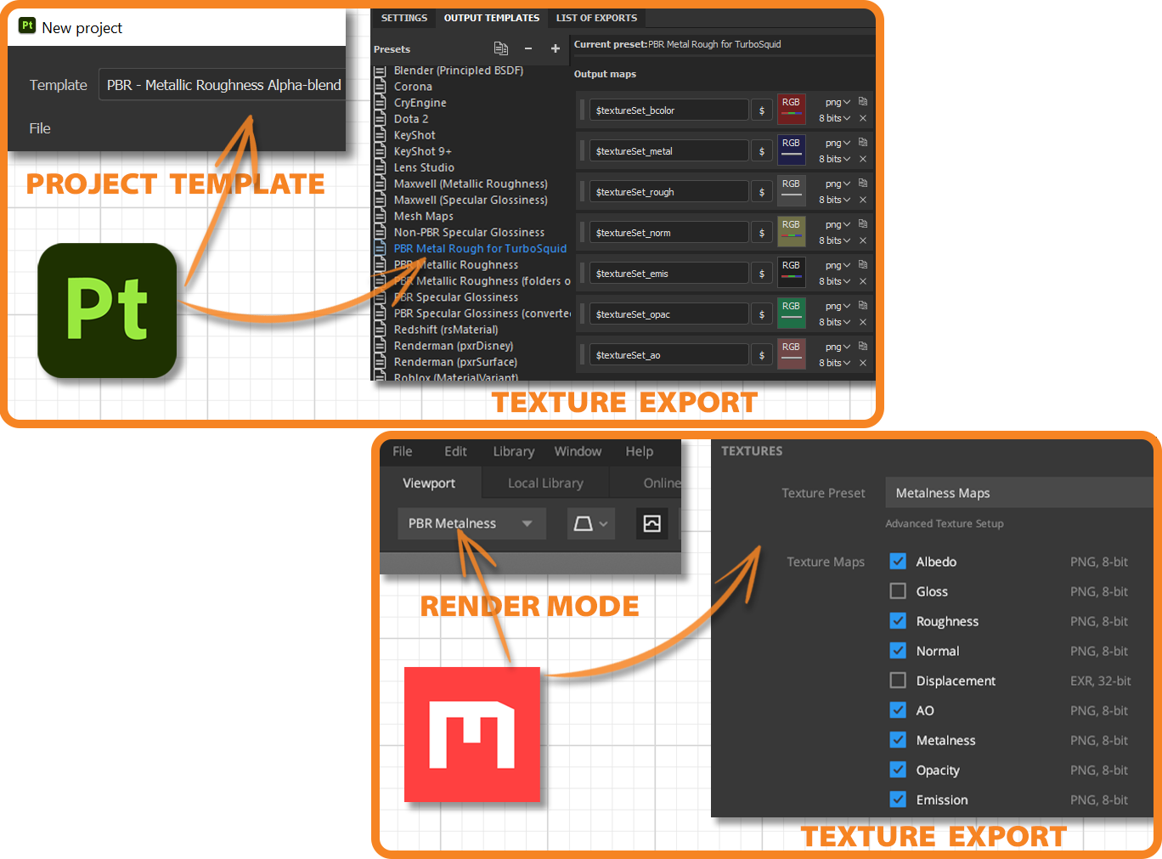
Task: Duplicate the $textureSet_rough output map
Action: point(863,183)
